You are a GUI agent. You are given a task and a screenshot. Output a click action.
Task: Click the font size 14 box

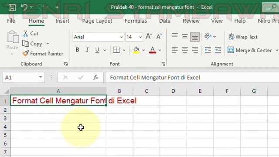click(132, 37)
